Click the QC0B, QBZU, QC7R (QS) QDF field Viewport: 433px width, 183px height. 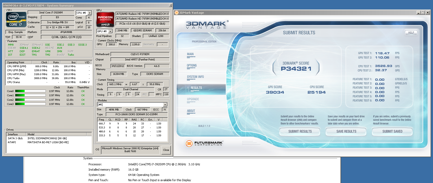[66, 37]
